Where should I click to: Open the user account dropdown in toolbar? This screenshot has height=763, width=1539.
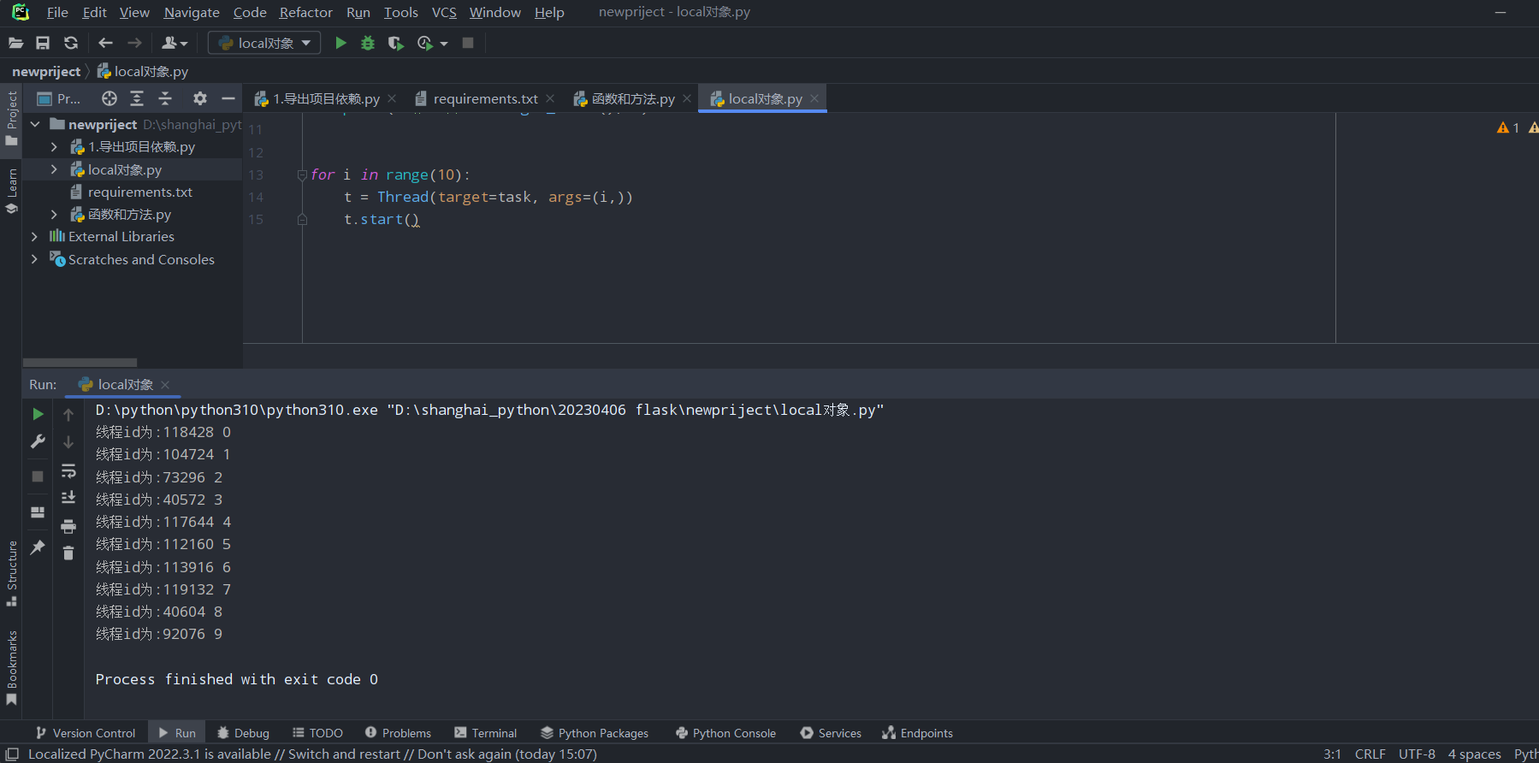[x=175, y=43]
